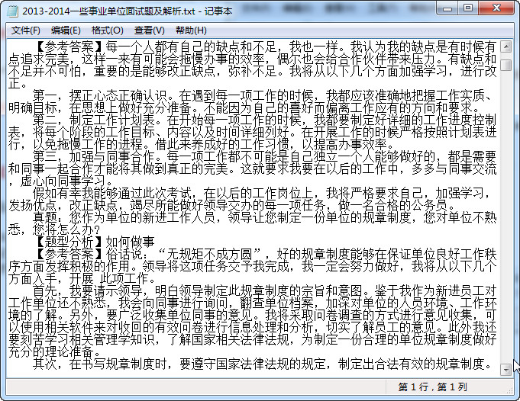Maximize the Notepad window
This screenshot has width=520, height=401.
click(468, 8)
